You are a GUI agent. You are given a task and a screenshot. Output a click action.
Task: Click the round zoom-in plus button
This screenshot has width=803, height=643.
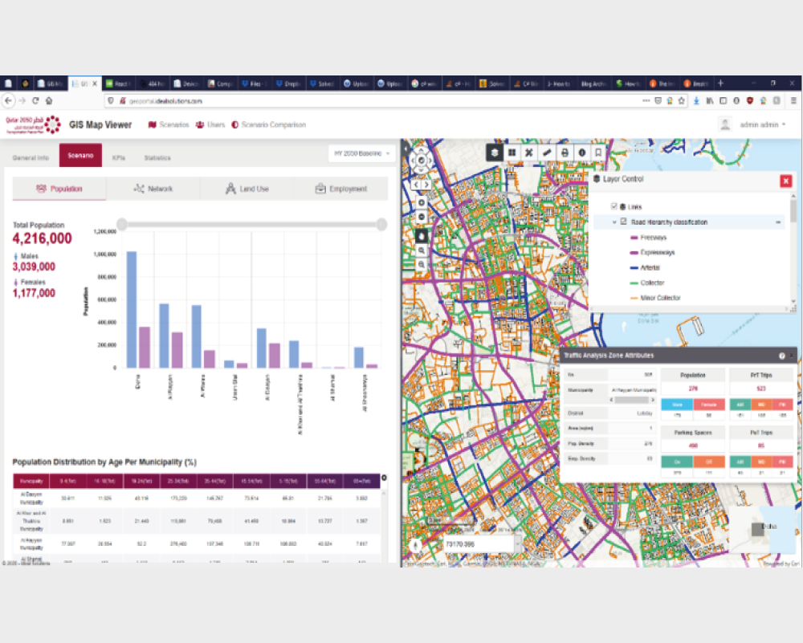pyautogui.click(x=422, y=202)
